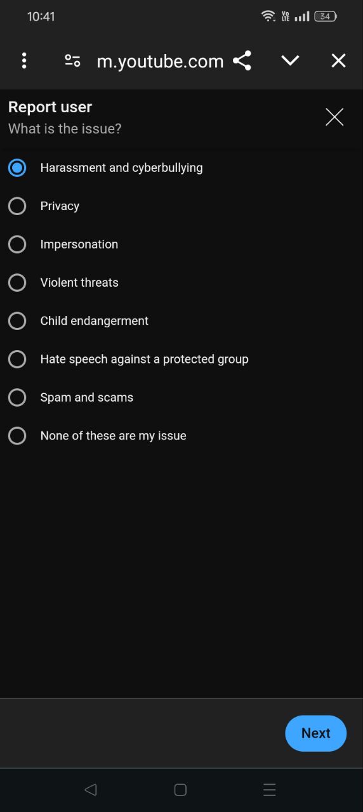
Task: Collapse the browser tab with down chevron
Action: [290, 61]
